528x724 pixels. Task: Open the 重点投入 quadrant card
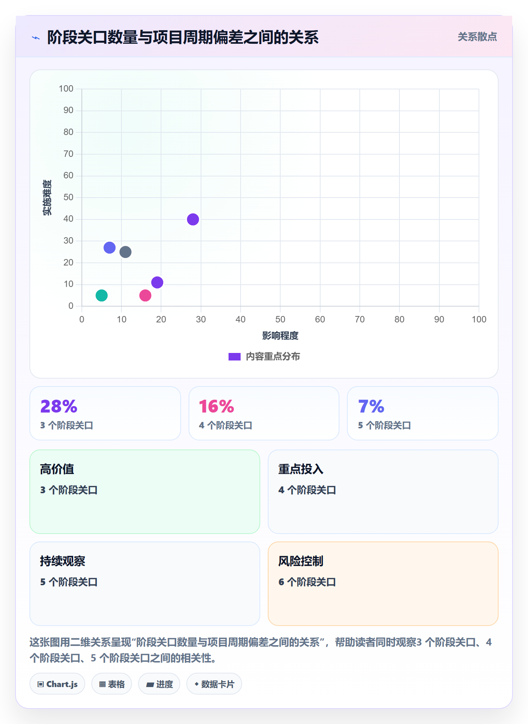383,492
